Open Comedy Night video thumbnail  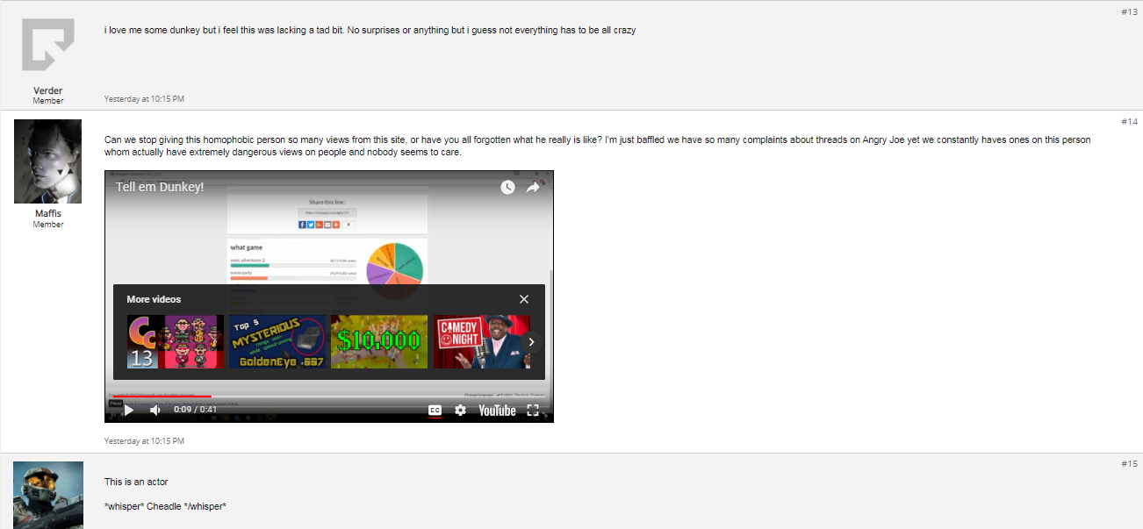point(482,342)
